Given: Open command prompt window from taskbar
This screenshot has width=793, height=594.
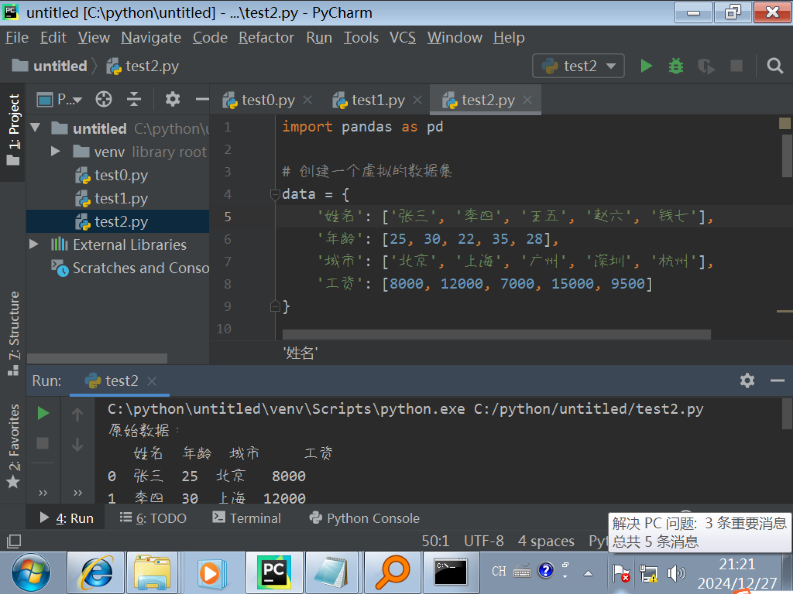Looking at the screenshot, I should (451, 572).
